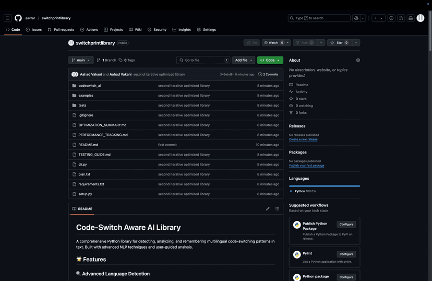This screenshot has width=432, height=281.
Task: Switch to the Pull requests tab
Action: [61, 29]
